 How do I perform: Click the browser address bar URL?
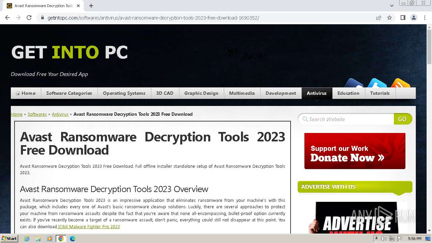tap(153, 18)
